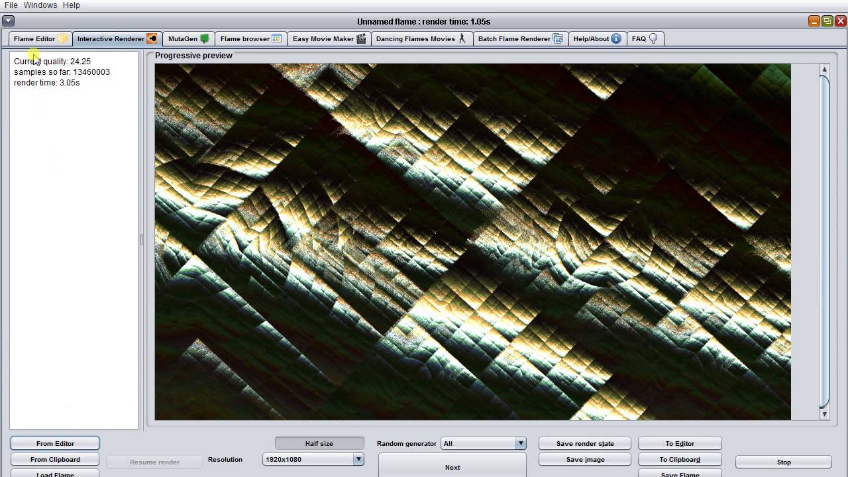Viewport: 848px width, 477px height.
Task: Toggle the Half size button
Action: tap(319, 443)
